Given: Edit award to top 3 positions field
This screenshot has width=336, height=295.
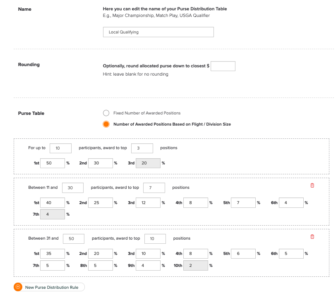Looking at the screenshot, I should [x=142, y=148].
